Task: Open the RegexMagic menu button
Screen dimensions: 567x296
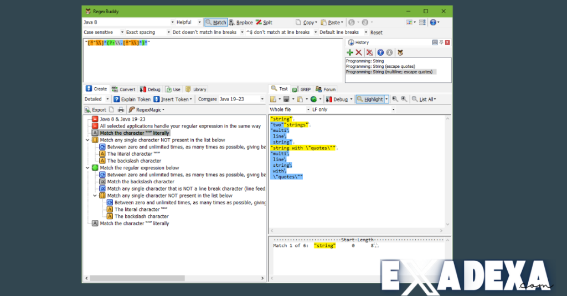Action: click(x=147, y=109)
